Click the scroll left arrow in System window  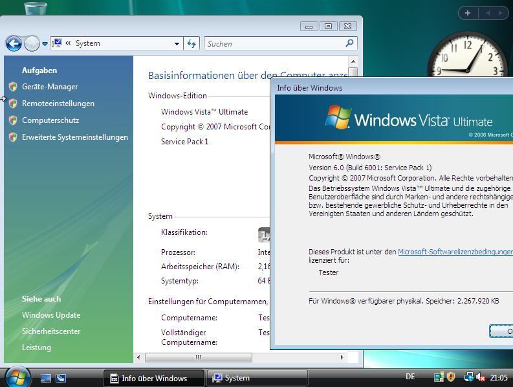pyautogui.click(x=138, y=357)
